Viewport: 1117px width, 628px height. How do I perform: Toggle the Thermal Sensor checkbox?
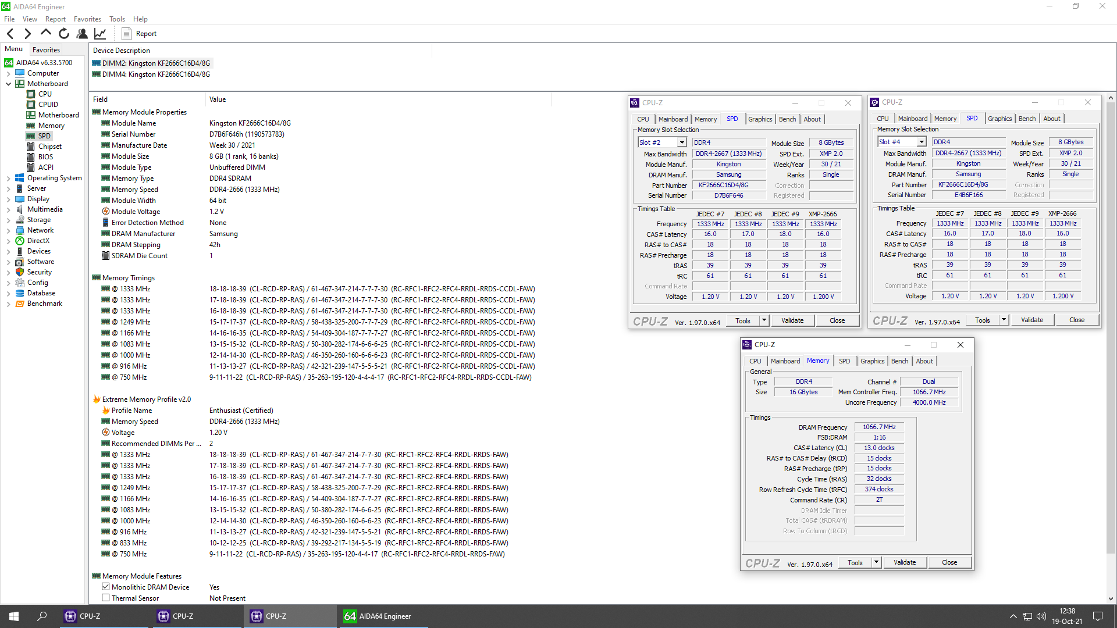[x=106, y=598]
